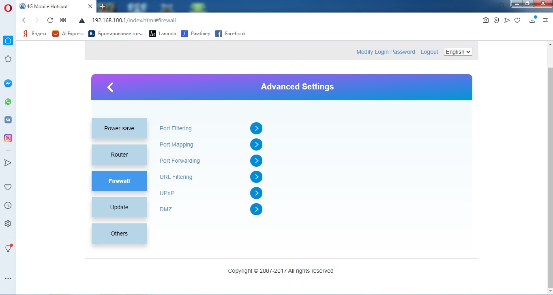The image size is (553, 295).
Task: Expand the Port Filtering arrow
Action: click(256, 128)
